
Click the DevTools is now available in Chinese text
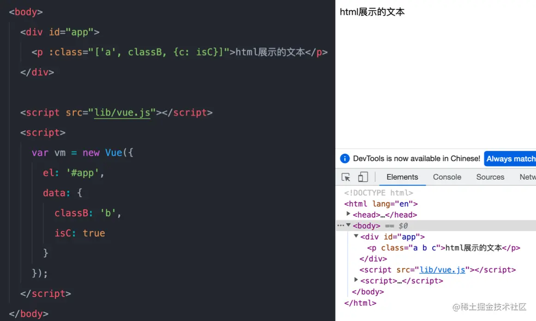click(x=416, y=159)
